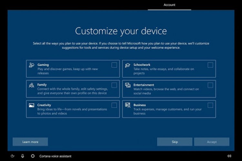This screenshot has width=242, height=161.
Task: Open the ease of access icon
Action: [x=13, y=156]
